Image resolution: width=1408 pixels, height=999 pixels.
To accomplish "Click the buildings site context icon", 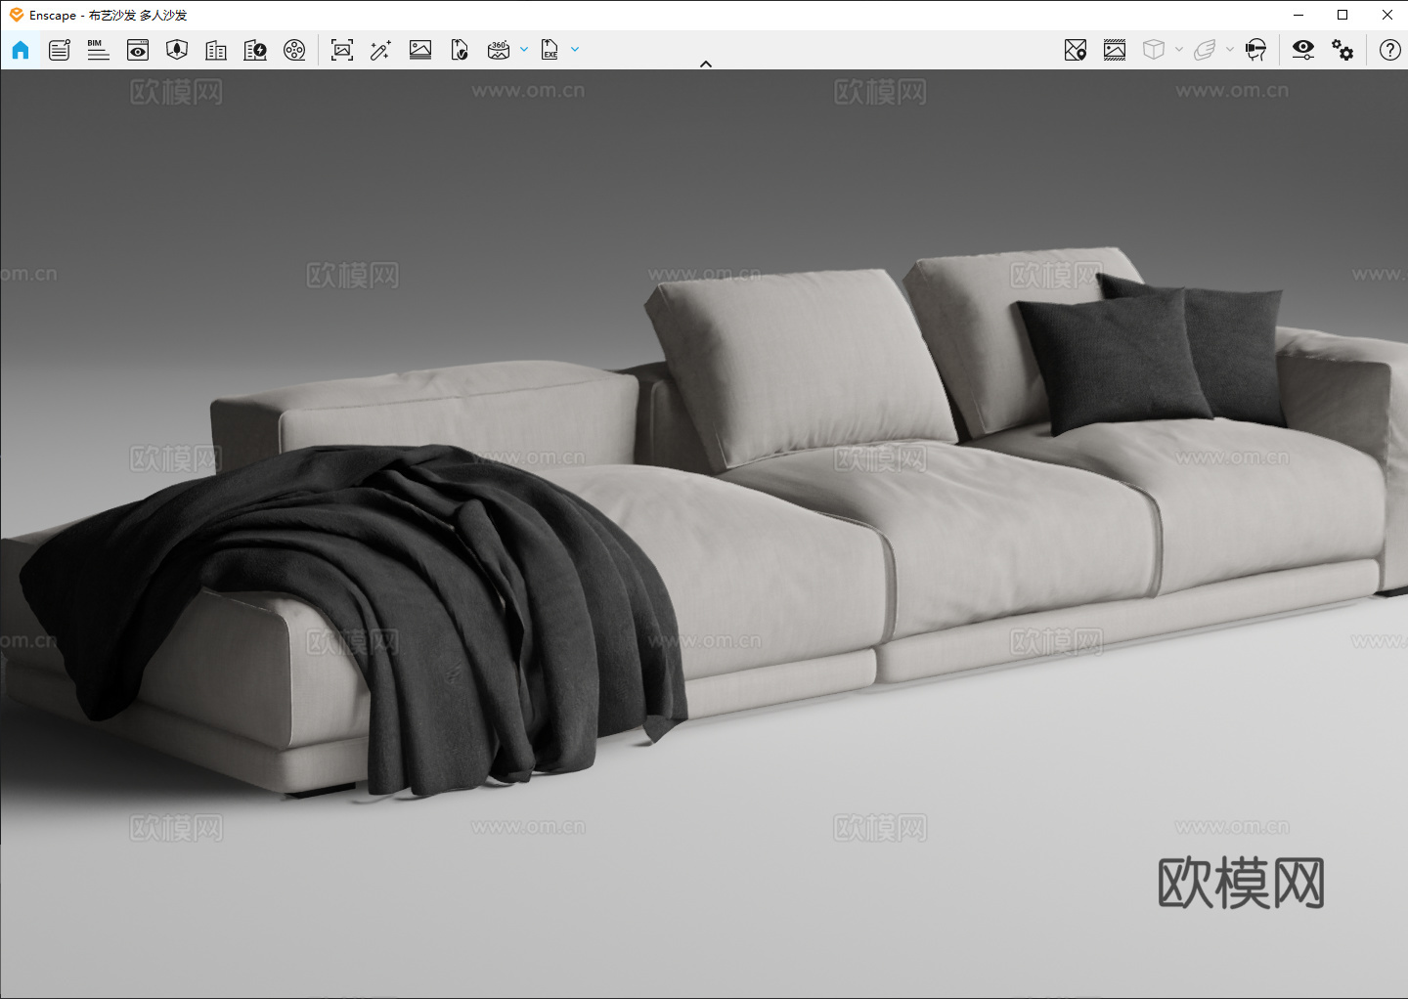I will click(x=216, y=50).
